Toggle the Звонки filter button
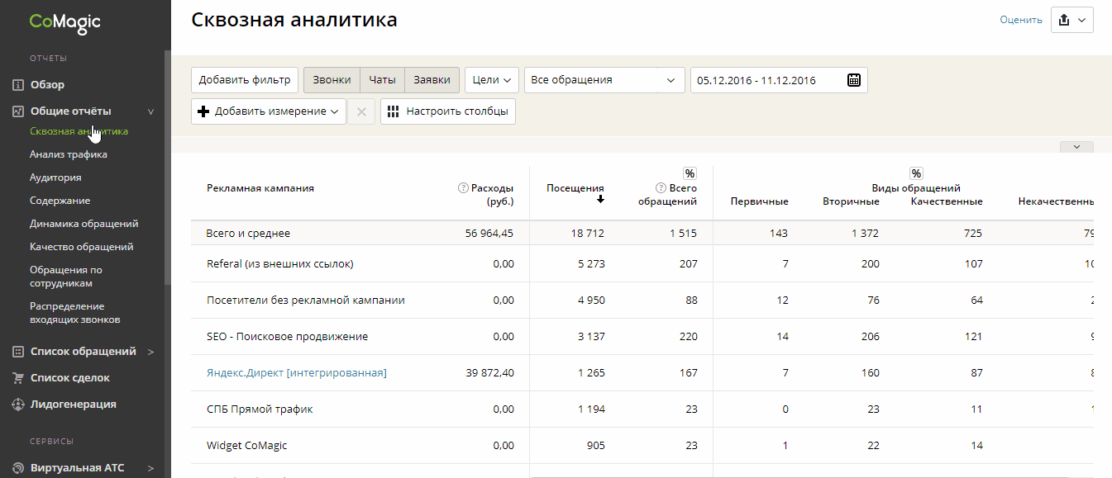 tap(332, 80)
